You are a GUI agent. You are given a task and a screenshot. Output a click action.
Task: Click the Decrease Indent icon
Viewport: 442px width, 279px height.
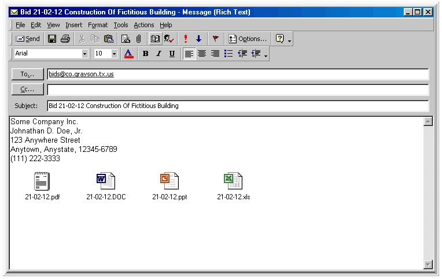(x=242, y=54)
